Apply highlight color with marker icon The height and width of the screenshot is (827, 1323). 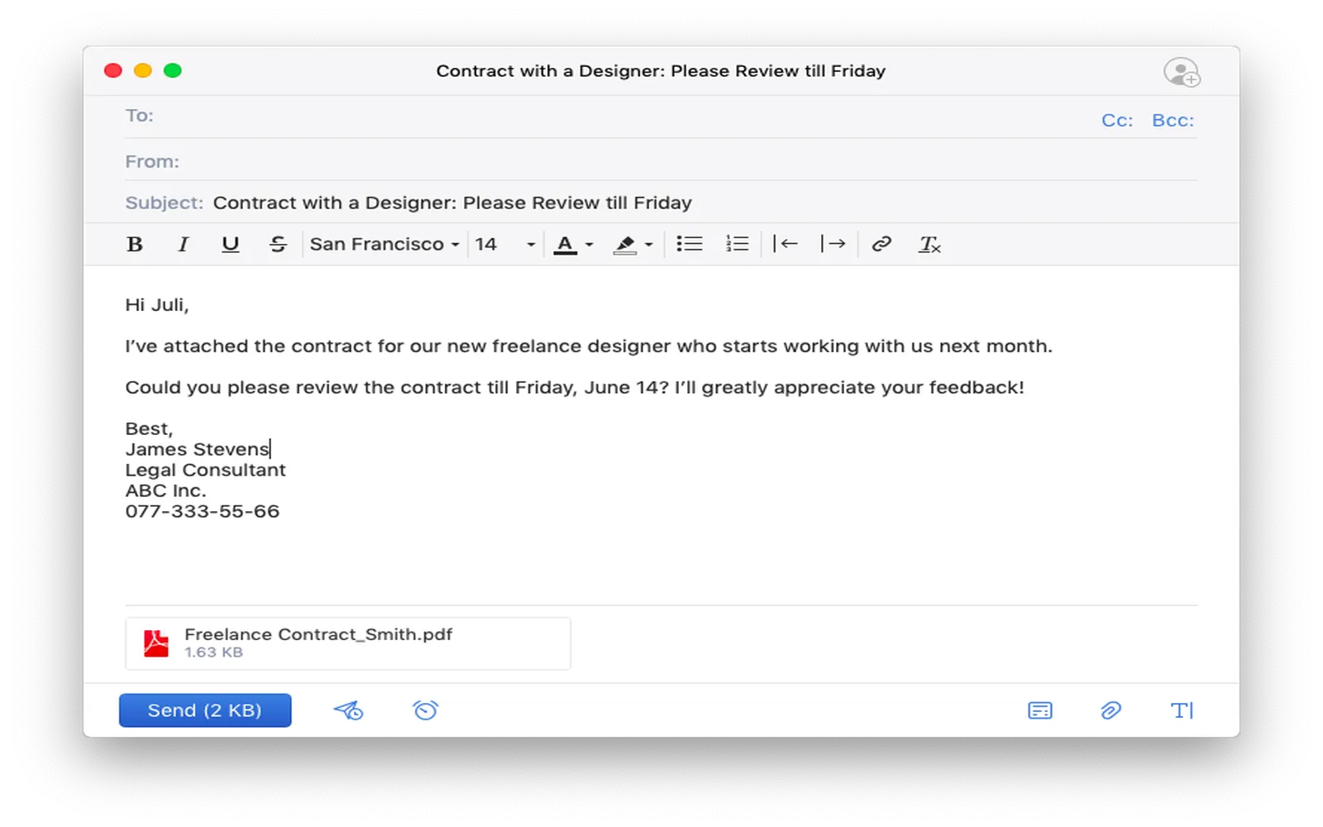[625, 244]
